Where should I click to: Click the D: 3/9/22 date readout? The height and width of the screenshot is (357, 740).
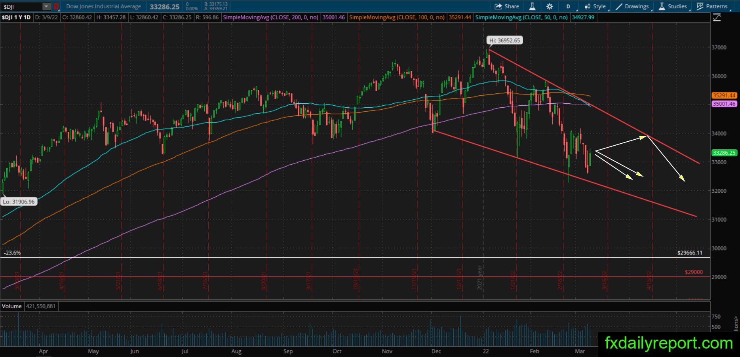(46, 17)
